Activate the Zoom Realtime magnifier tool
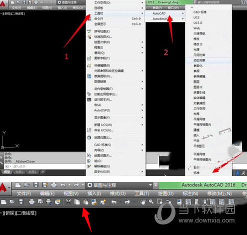This screenshot has width=247, height=235. [151, 201]
